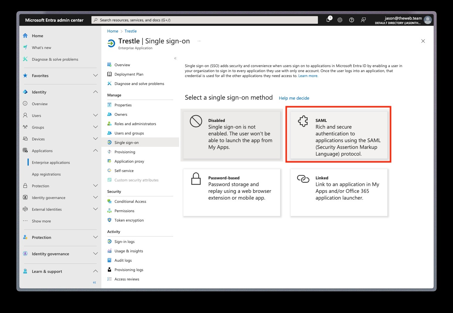Click the Home house icon in sidebar
This screenshot has height=313, width=453.
[x=25, y=36]
